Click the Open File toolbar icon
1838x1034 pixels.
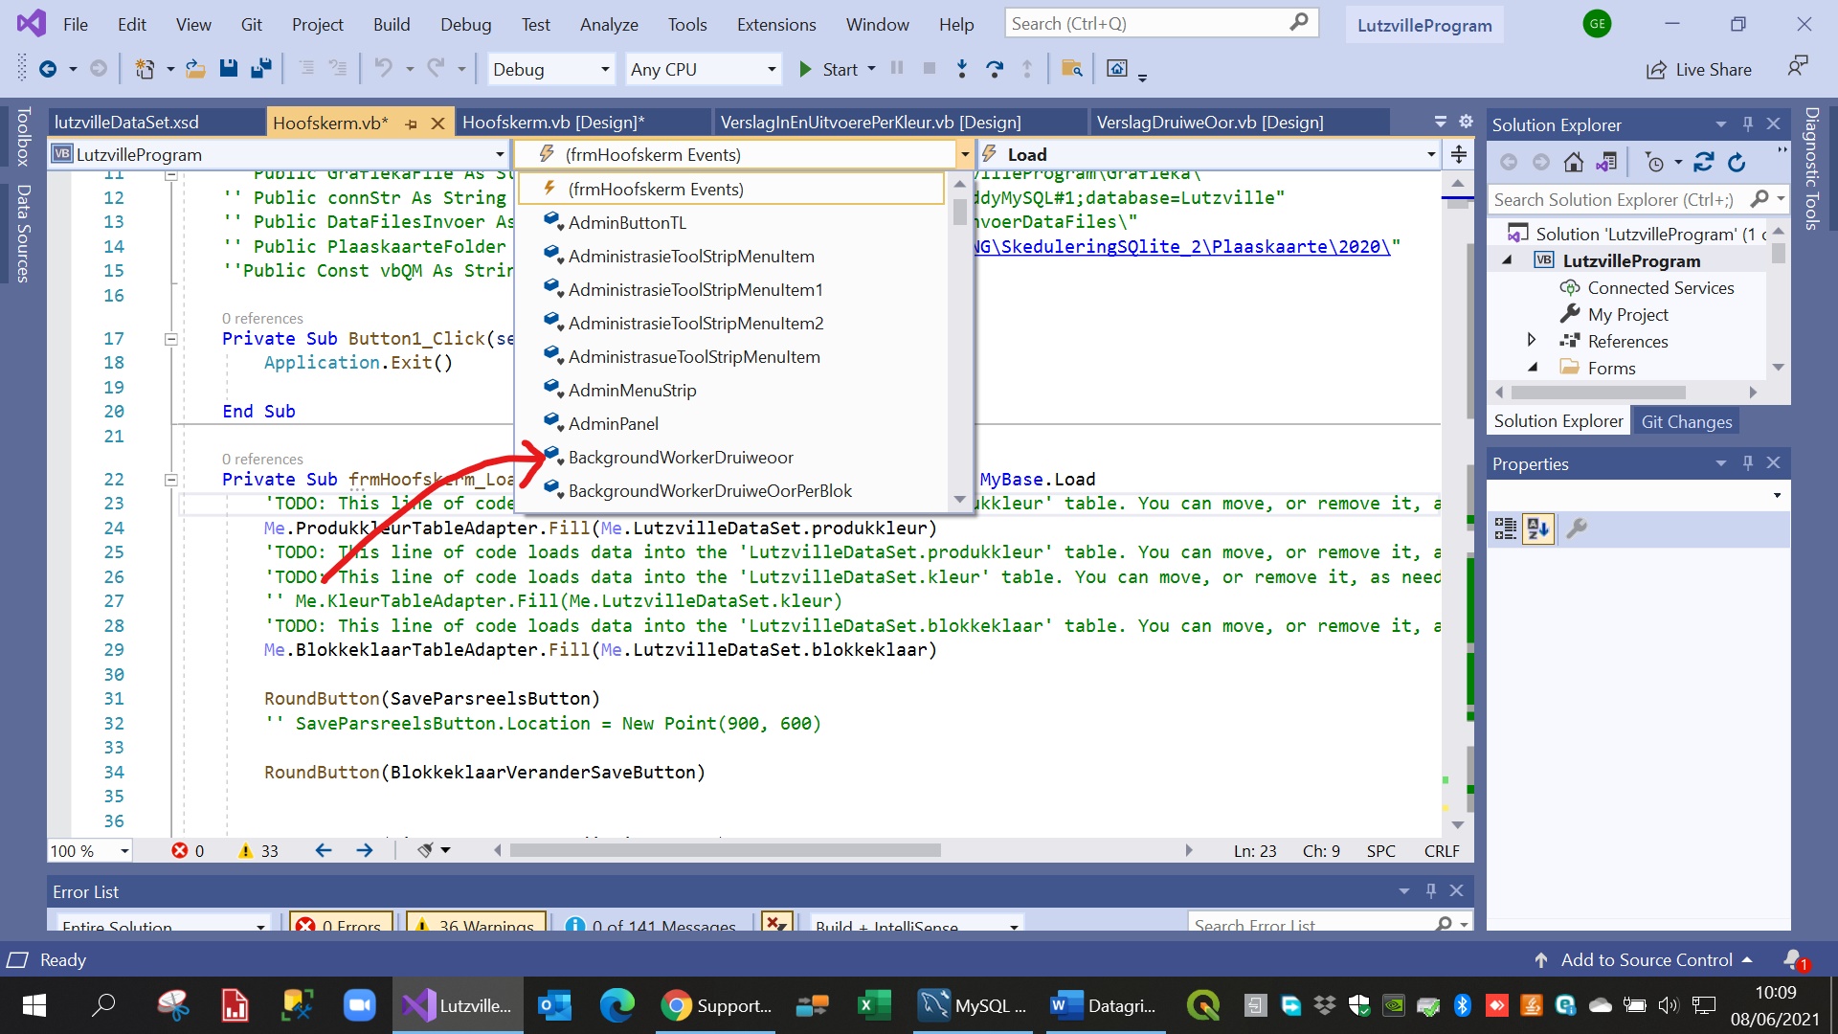click(x=195, y=69)
